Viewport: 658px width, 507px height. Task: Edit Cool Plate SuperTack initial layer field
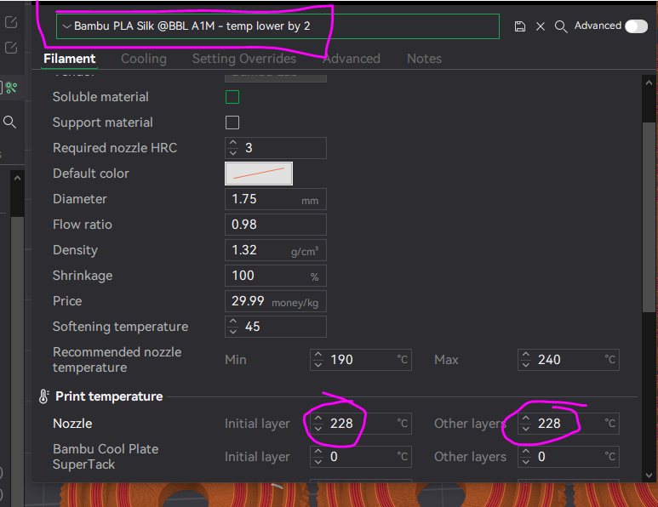click(361, 457)
